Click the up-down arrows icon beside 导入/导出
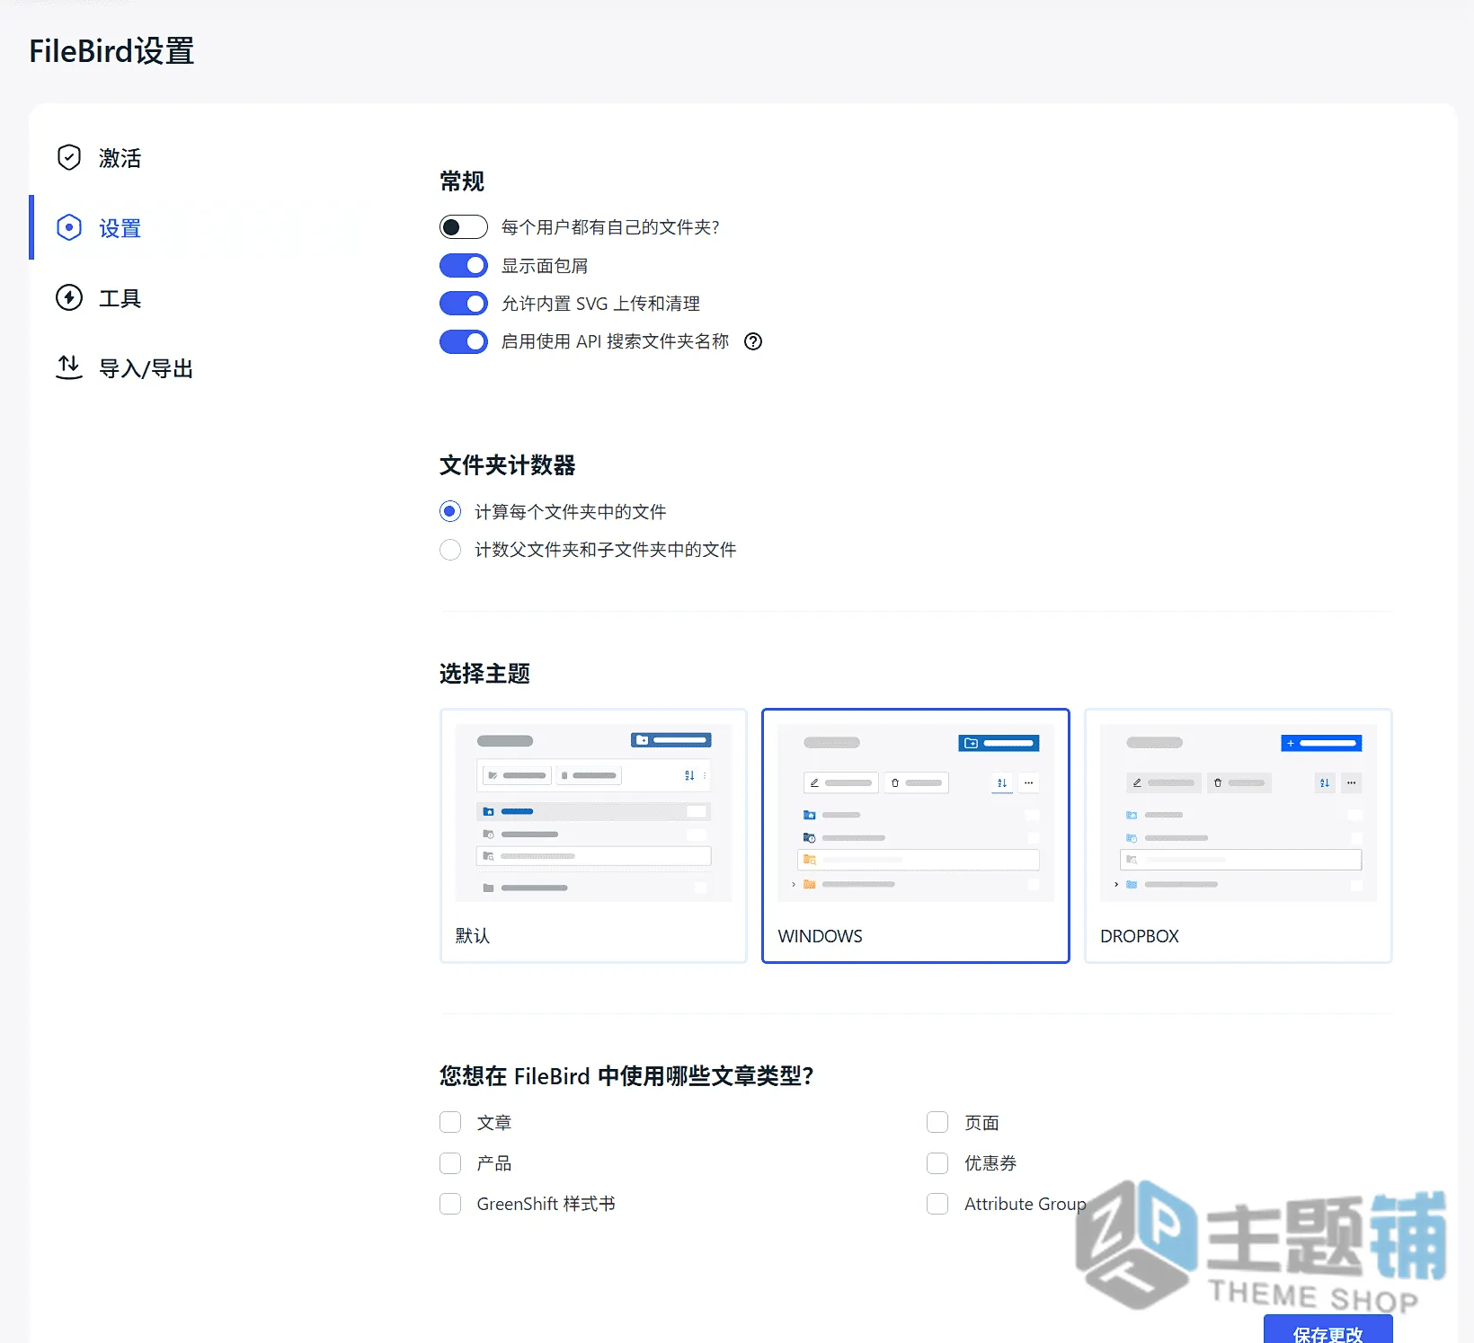1474x1343 pixels. pos(69,367)
